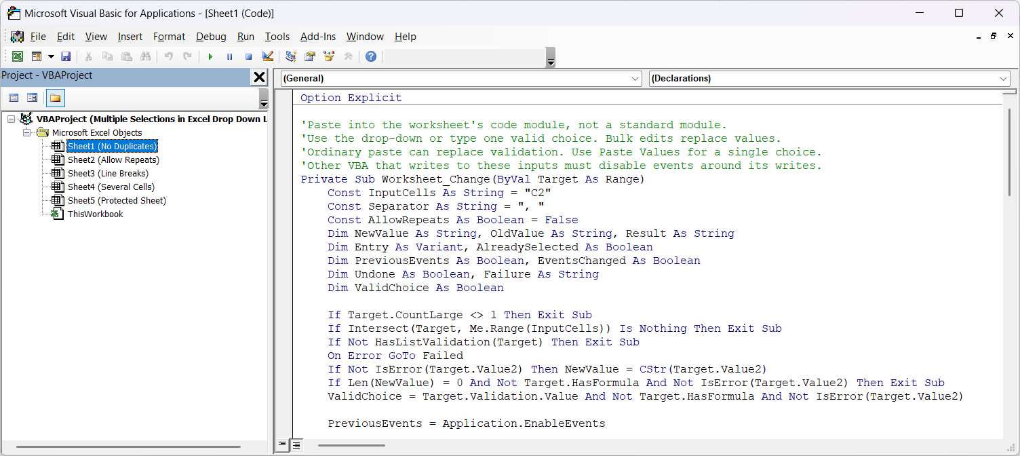This screenshot has height=456, width=1020.
Task: Click the Cut scissors icon
Action: pyautogui.click(x=88, y=56)
